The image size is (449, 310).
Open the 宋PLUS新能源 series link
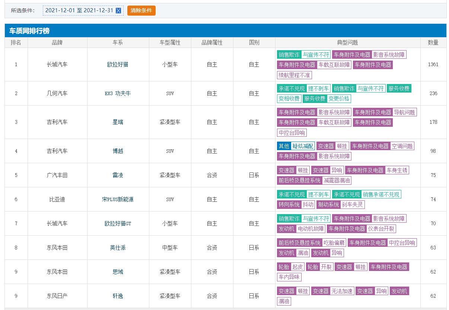point(118,199)
